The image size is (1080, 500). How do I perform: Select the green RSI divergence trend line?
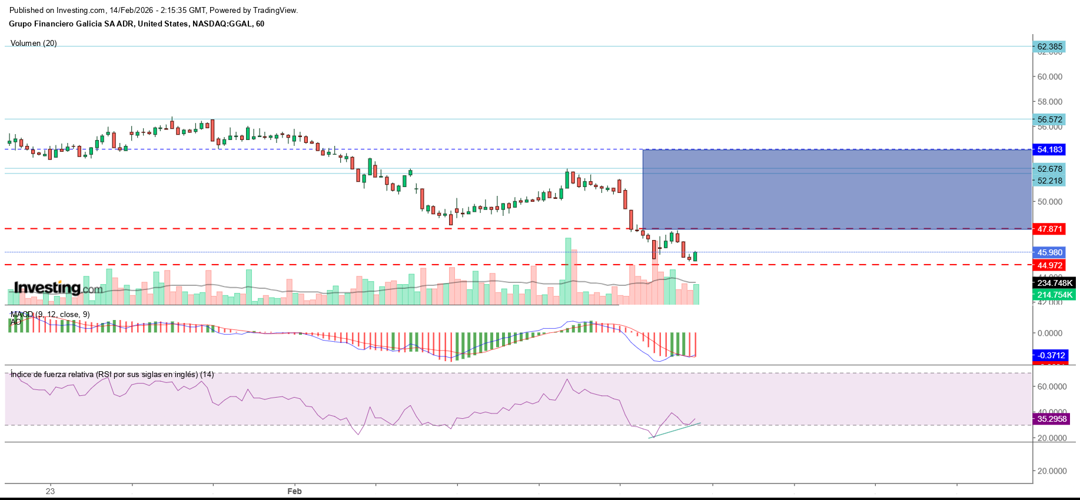point(674,430)
